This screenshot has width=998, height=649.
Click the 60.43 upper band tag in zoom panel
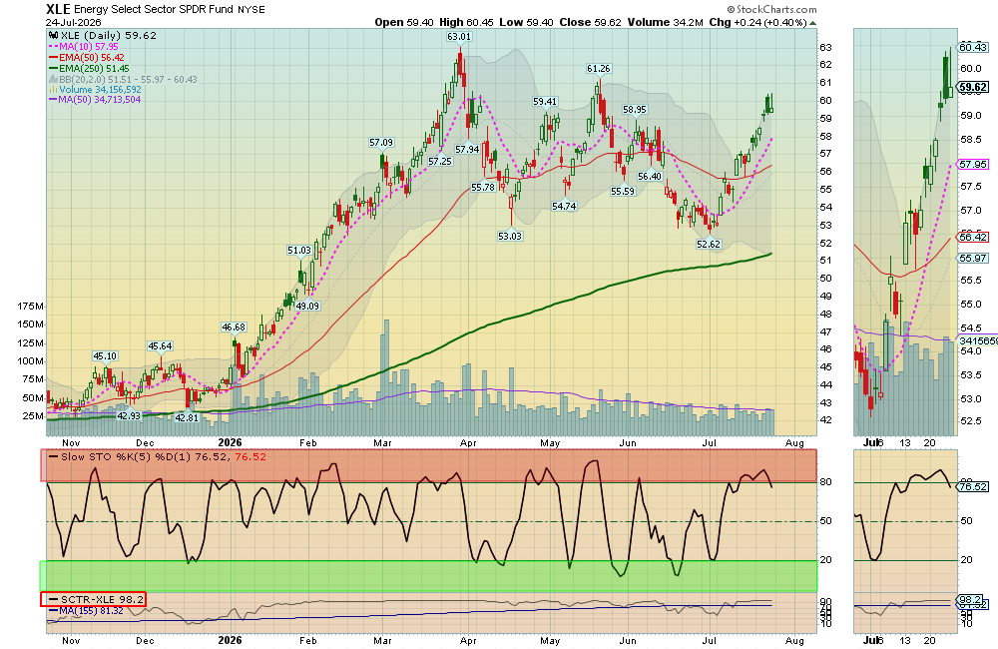coord(973,47)
